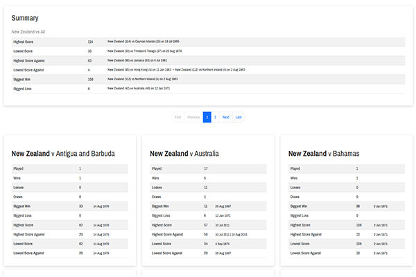Select the Trinidad & Tobago match detail text
416x277 pixels.
point(145,51)
